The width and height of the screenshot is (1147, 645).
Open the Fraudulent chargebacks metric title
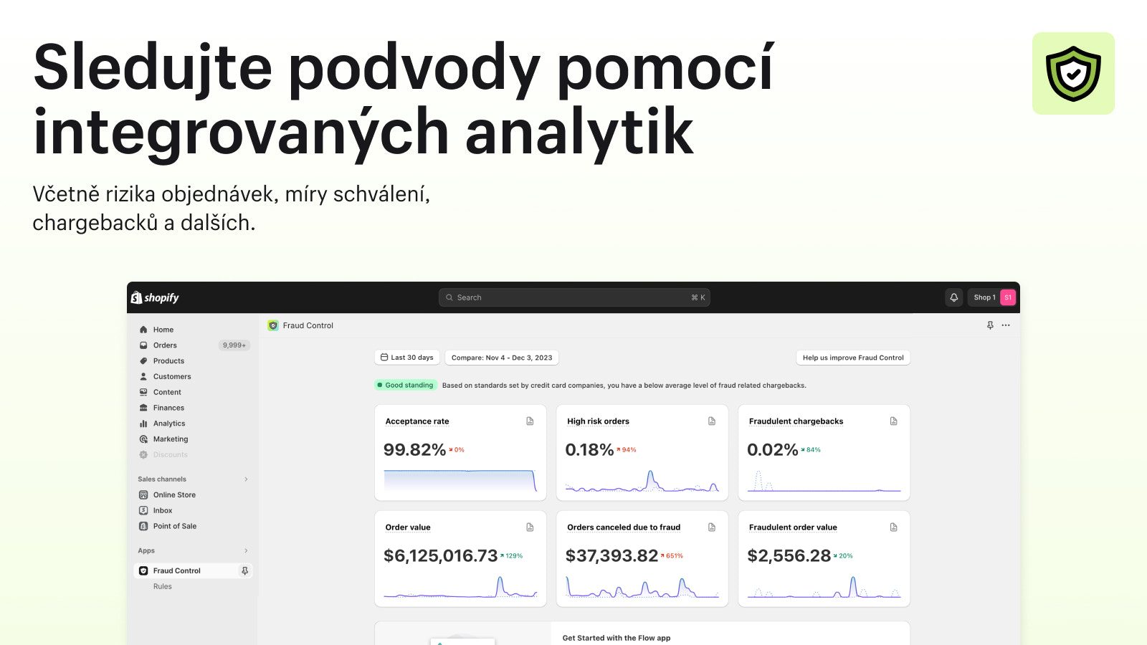796,421
